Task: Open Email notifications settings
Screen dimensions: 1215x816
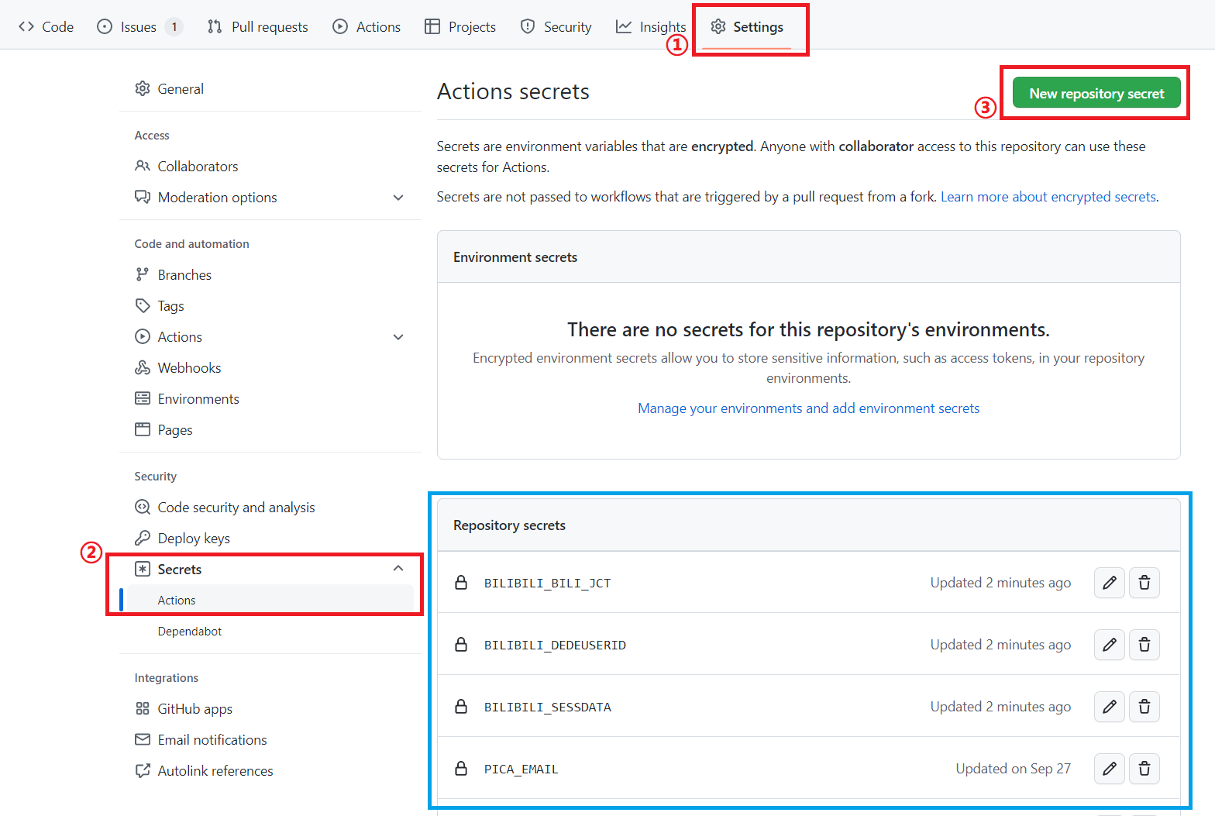Action: (x=270, y=740)
